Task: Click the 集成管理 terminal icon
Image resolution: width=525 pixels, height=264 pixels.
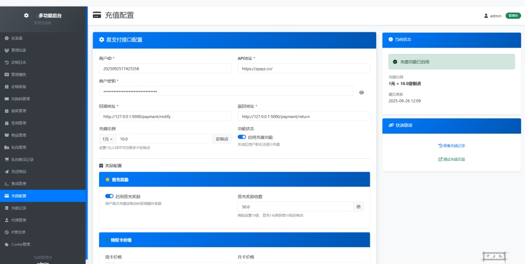Action: point(7,184)
